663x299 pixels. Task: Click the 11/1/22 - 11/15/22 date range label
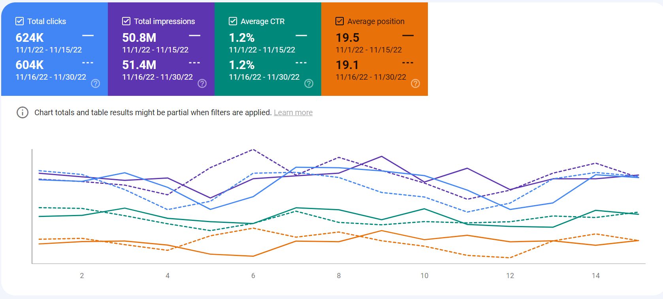coord(49,50)
